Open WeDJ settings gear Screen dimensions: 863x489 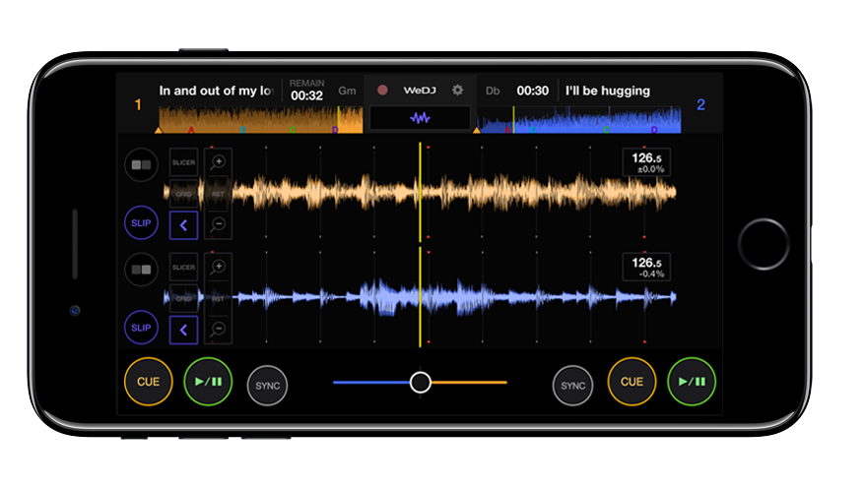(457, 91)
